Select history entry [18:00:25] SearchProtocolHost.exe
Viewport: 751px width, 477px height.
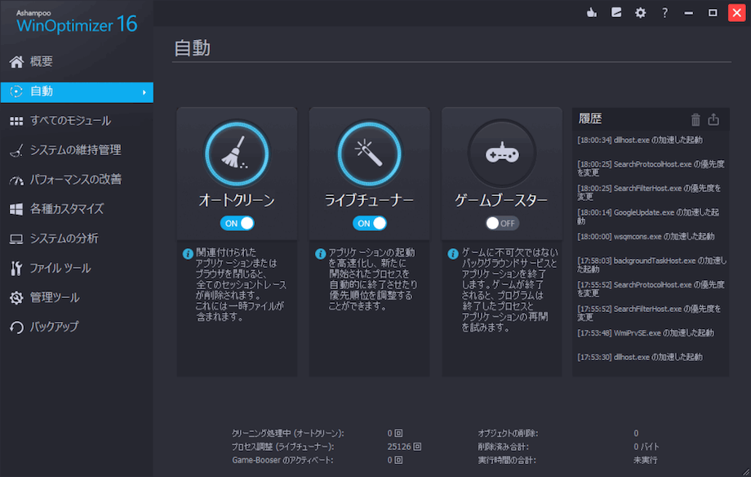[x=651, y=168]
